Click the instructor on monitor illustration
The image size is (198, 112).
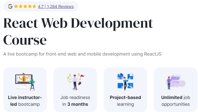coord(25,82)
